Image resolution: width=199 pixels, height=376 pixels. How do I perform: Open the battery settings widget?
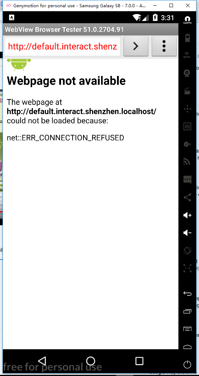[x=187, y=38]
